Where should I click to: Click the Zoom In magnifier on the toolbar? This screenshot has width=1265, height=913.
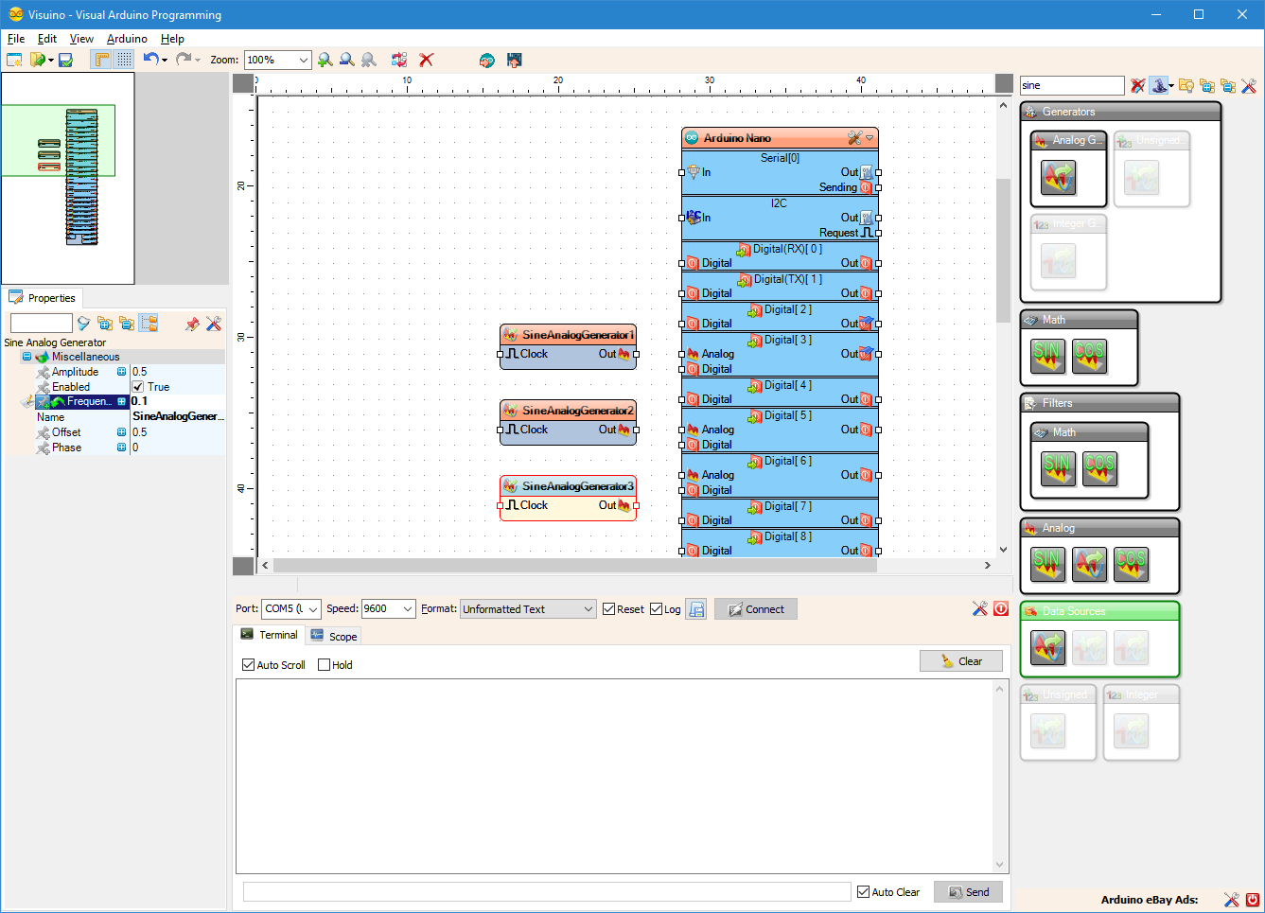326,59
